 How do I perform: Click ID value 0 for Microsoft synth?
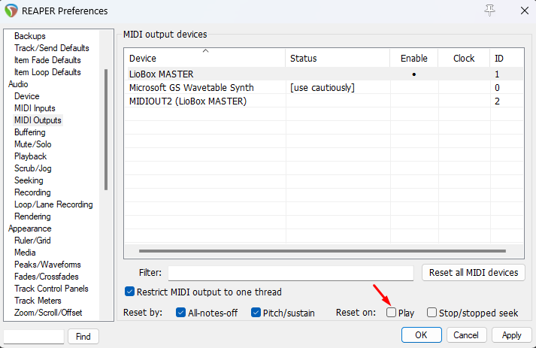coord(497,88)
